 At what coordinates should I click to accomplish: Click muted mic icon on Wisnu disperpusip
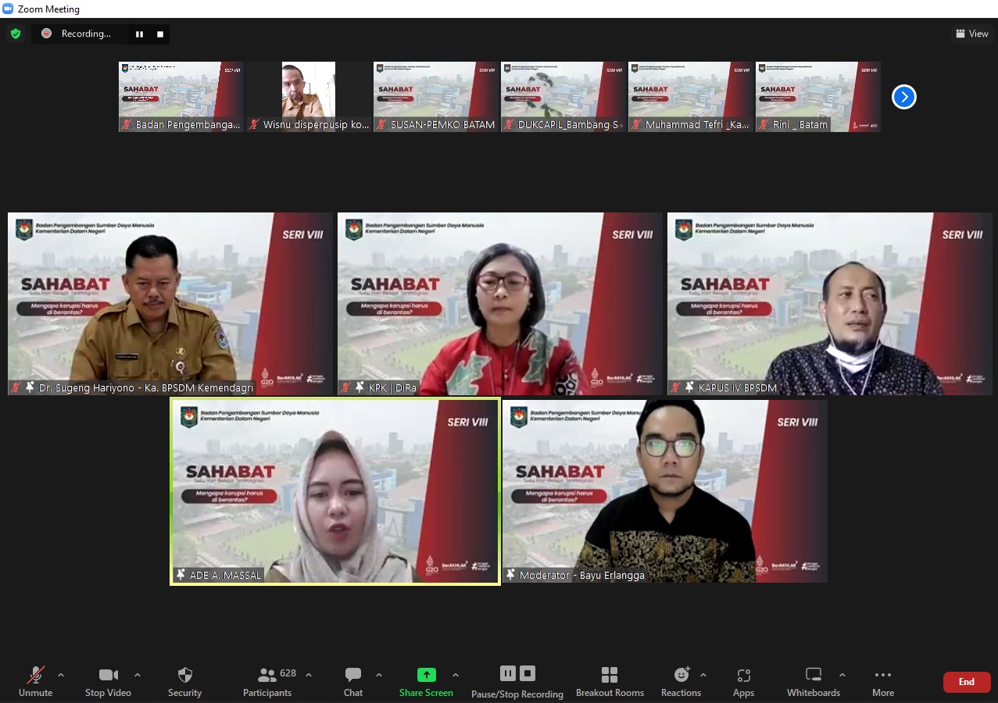tap(255, 124)
